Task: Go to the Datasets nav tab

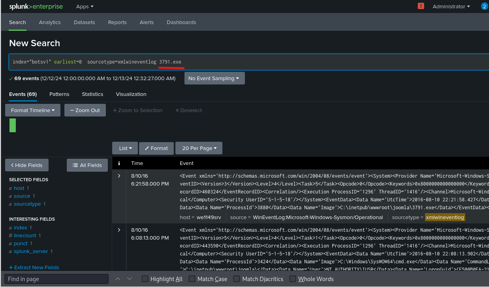Action: (84, 23)
